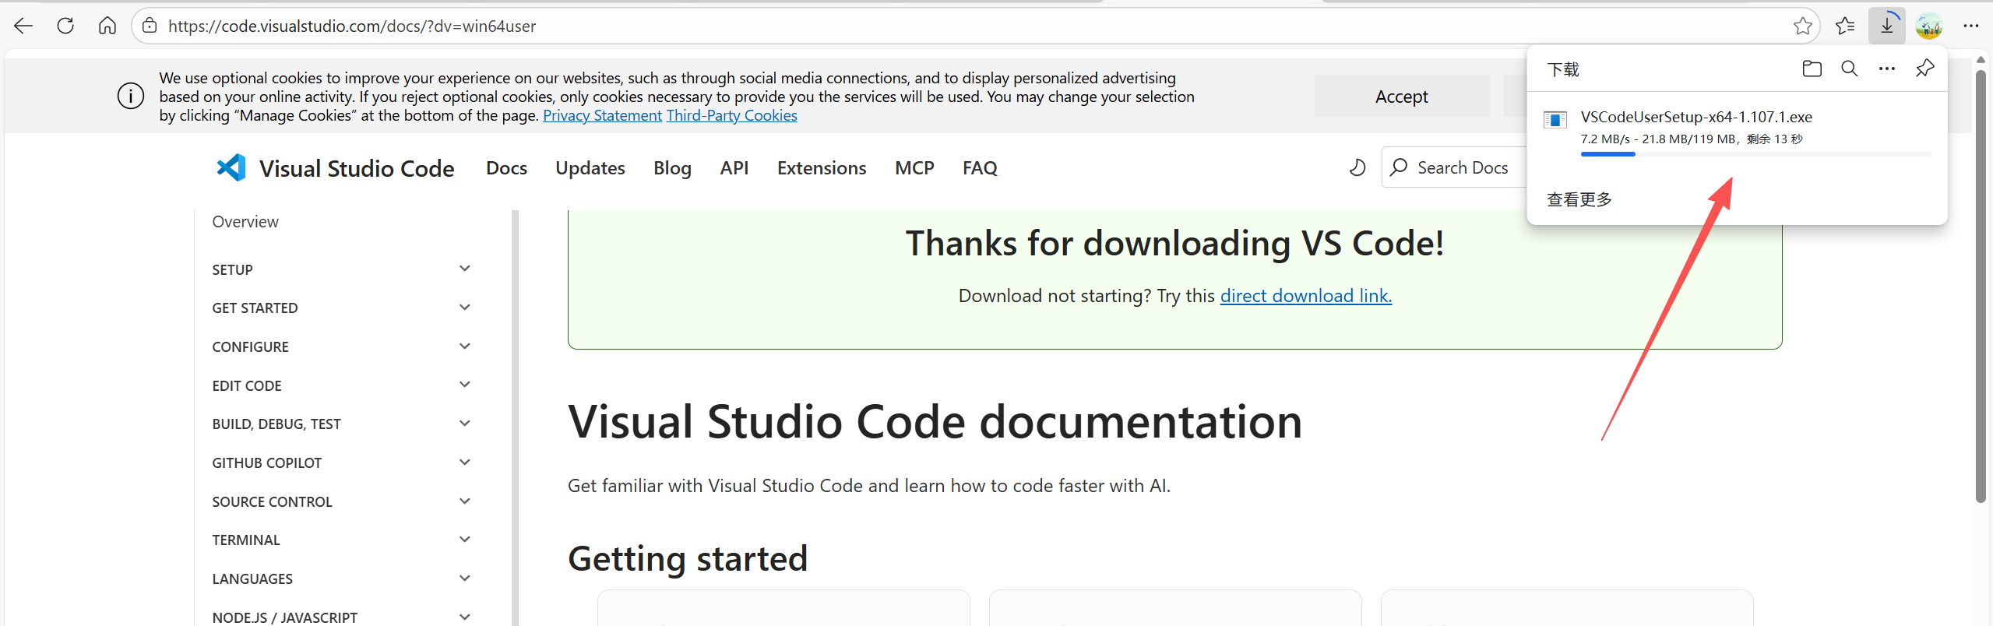Open the downloads folder icon
This screenshot has height=626, width=1993.
coord(1812,69)
